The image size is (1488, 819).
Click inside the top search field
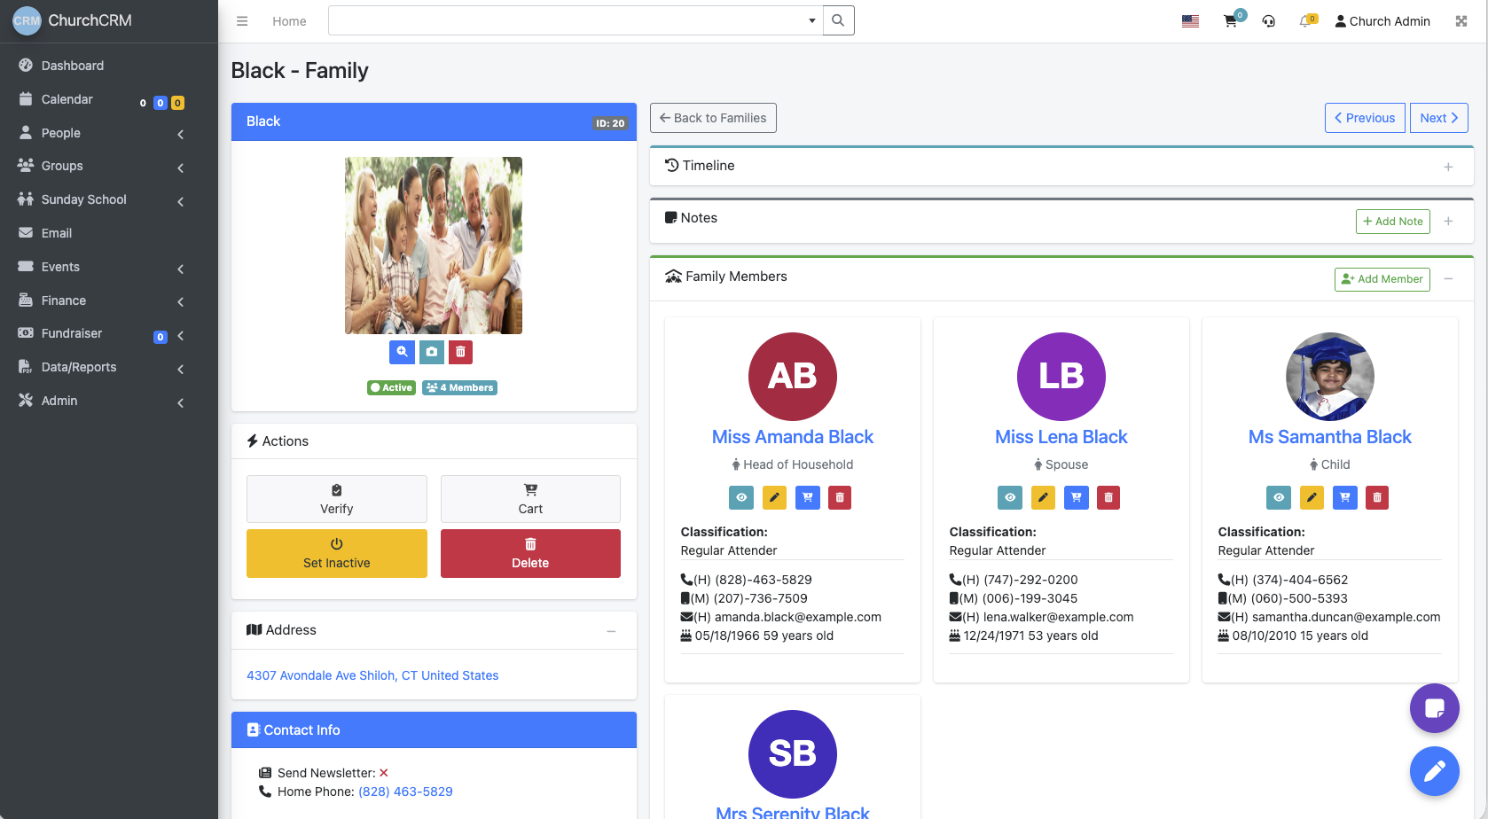(x=568, y=19)
